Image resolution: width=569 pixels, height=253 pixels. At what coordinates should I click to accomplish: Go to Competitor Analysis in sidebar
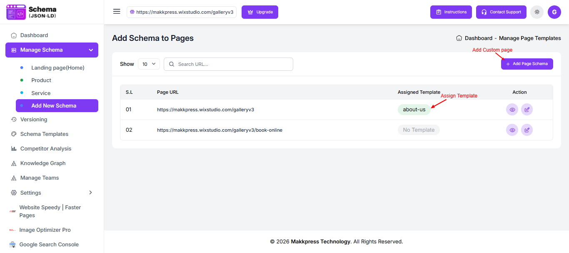46,149
